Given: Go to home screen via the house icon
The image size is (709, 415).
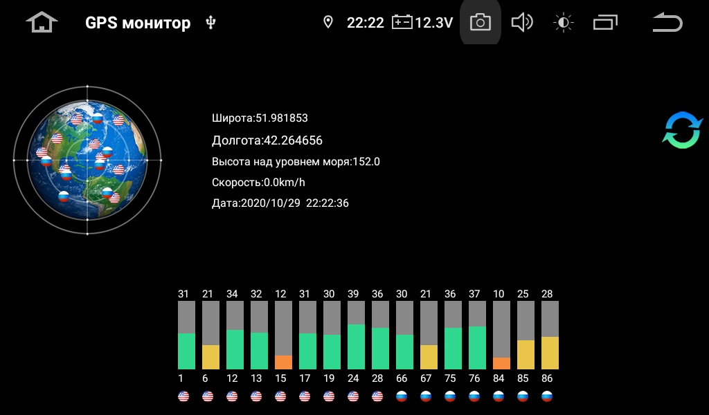Looking at the screenshot, I should (42, 21).
